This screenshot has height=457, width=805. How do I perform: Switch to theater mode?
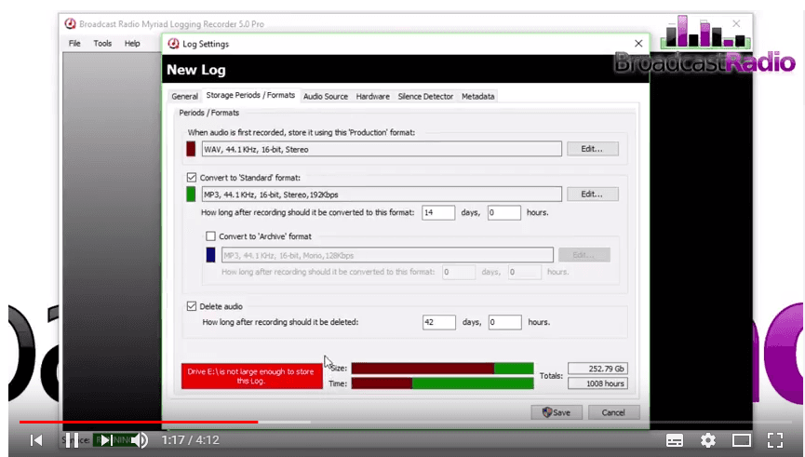742,440
